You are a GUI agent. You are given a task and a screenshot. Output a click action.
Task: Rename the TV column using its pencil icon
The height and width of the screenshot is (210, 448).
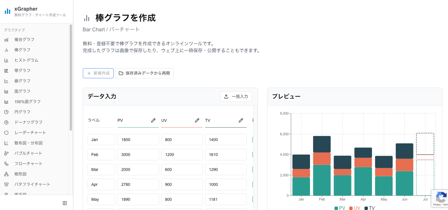[241, 120]
